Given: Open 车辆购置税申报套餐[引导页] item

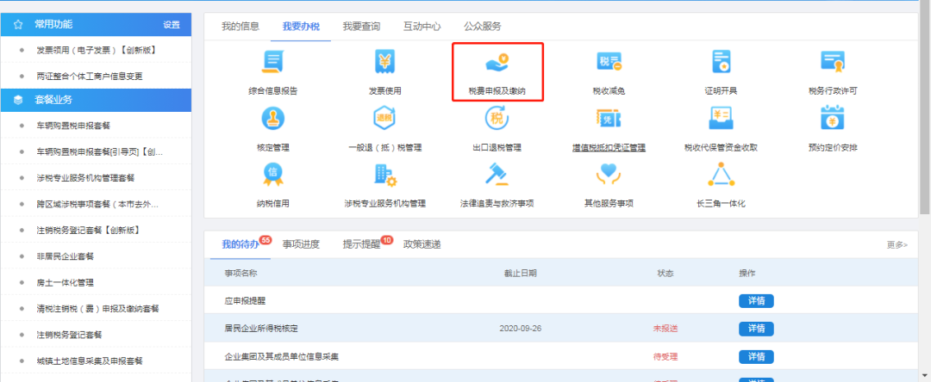Looking at the screenshot, I should click(100, 151).
